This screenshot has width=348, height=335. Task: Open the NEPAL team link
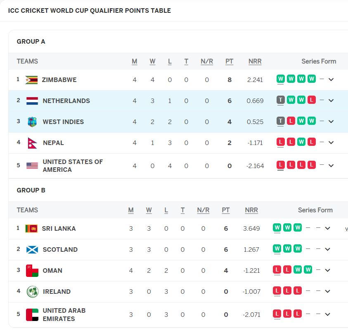tap(53, 143)
